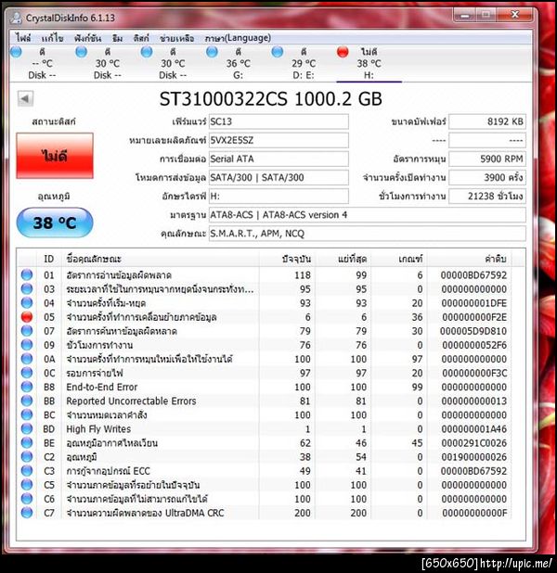Select the Reported Uncorrectable Errors attribute name
This screenshot has height=573, width=557.
pyautogui.click(x=131, y=401)
